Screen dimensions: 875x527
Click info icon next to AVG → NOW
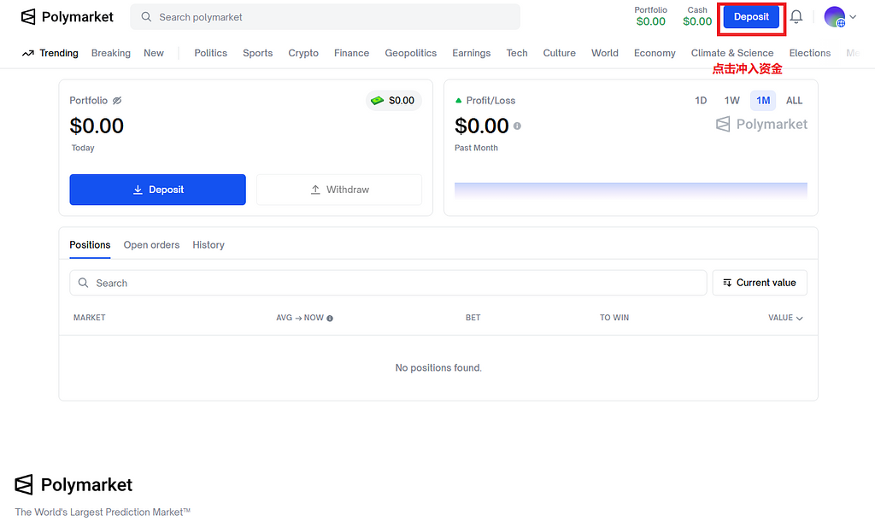point(330,319)
